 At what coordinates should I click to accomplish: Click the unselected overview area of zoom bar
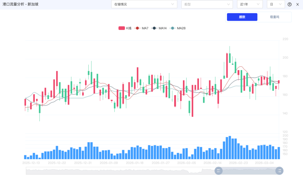coord(121,171)
